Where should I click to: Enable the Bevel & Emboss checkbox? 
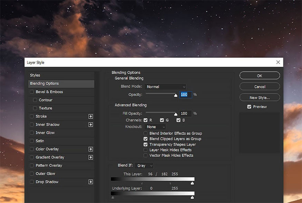pyautogui.click(x=32, y=92)
